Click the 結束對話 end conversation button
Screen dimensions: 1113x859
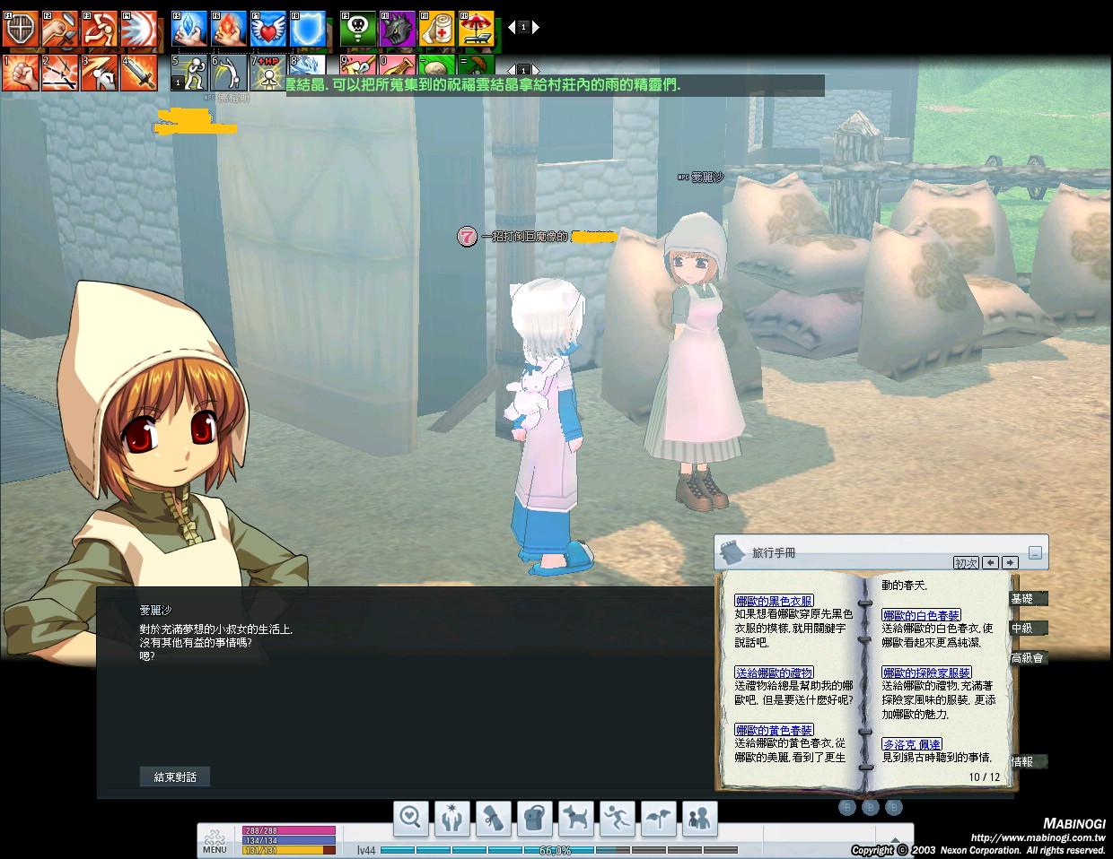tap(175, 777)
